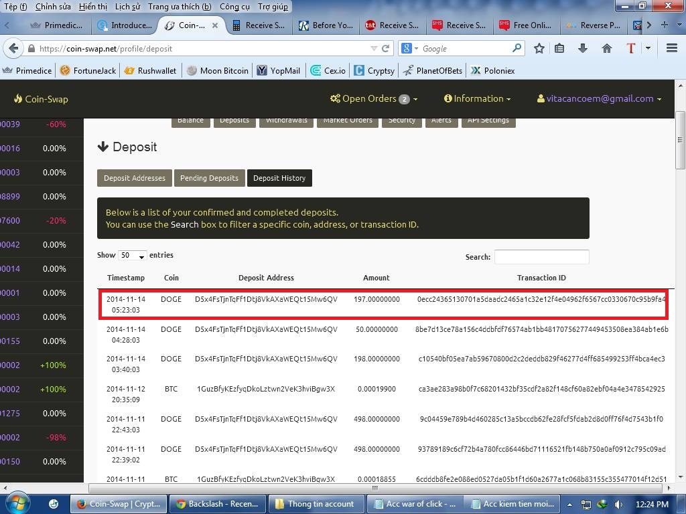Bookmark this page with the star icon
Image resolution: width=686 pixels, height=514 pixels.
pos(539,48)
